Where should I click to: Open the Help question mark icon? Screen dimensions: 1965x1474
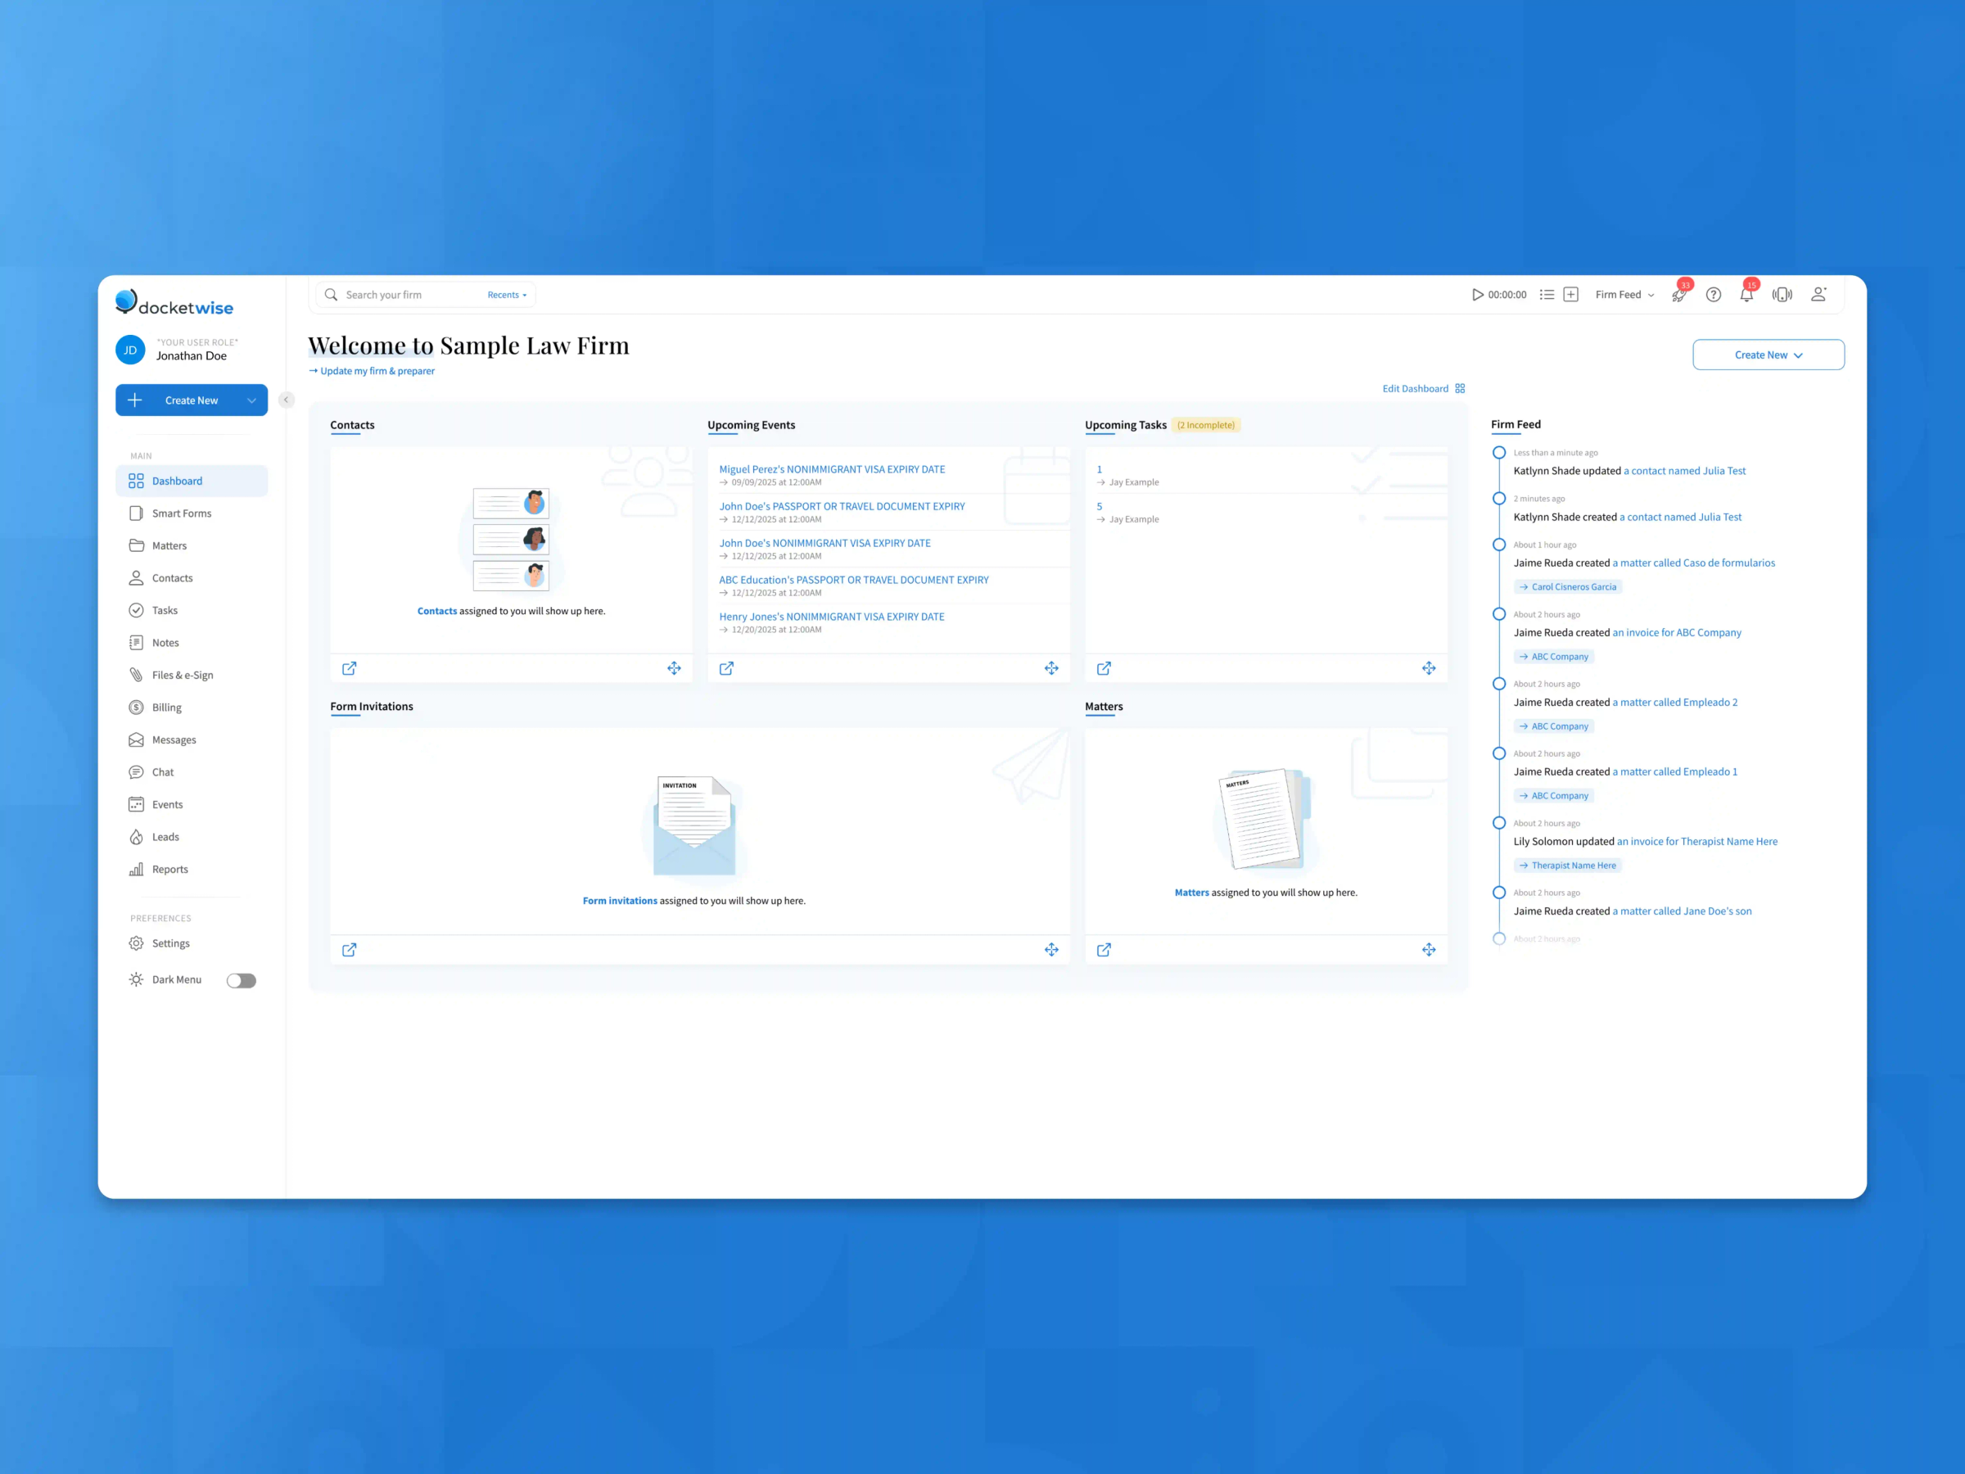[x=1714, y=294]
